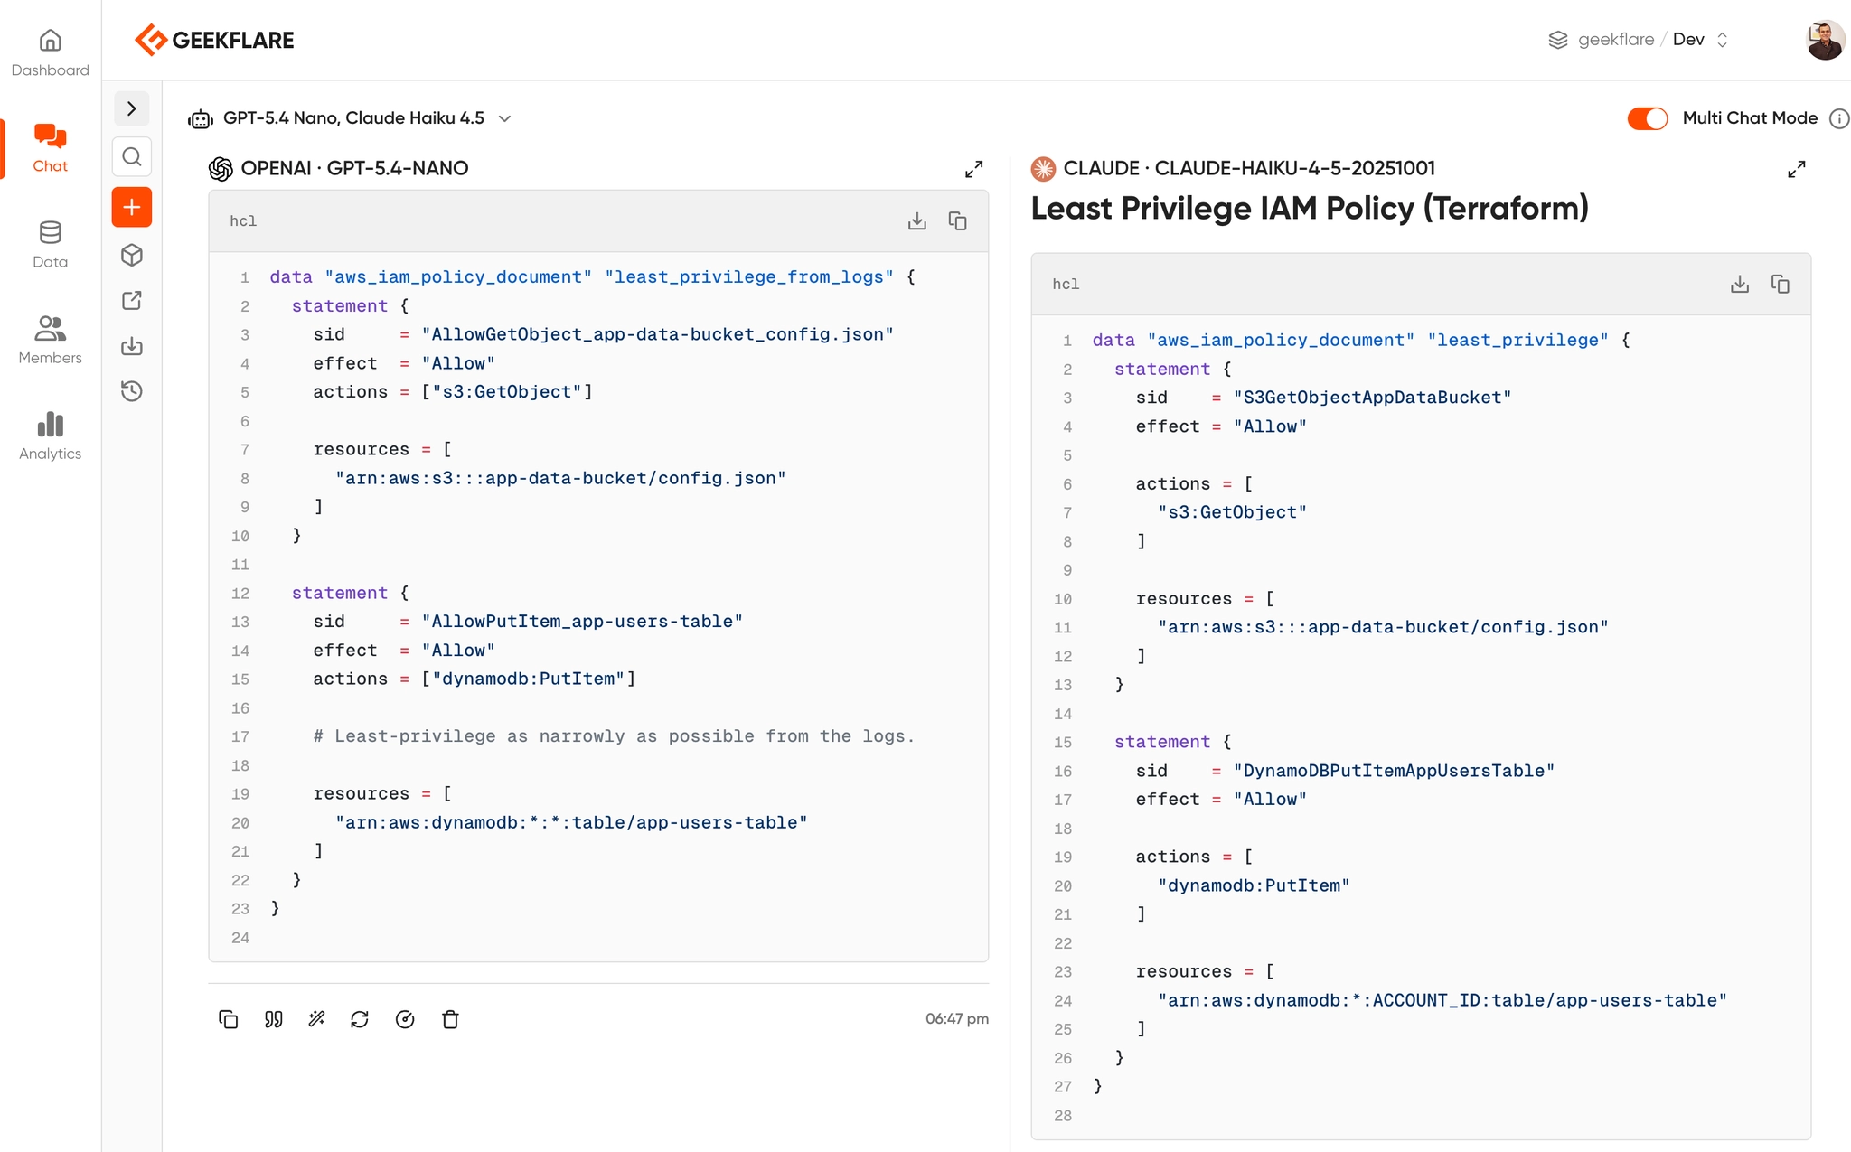Copy the Claude Haiku code block
This screenshot has width=1851, height=1152.
pyautogui.click(x=1780, y=285)
